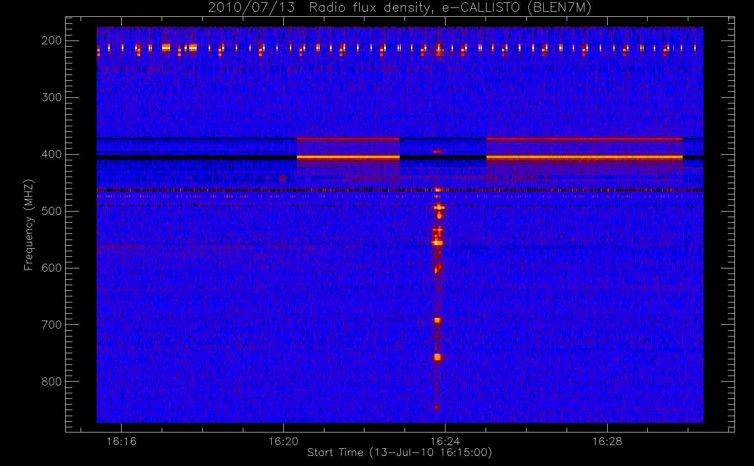
Task: Click the bright burst spot near 760 MHz
Action: pos(438,357)
